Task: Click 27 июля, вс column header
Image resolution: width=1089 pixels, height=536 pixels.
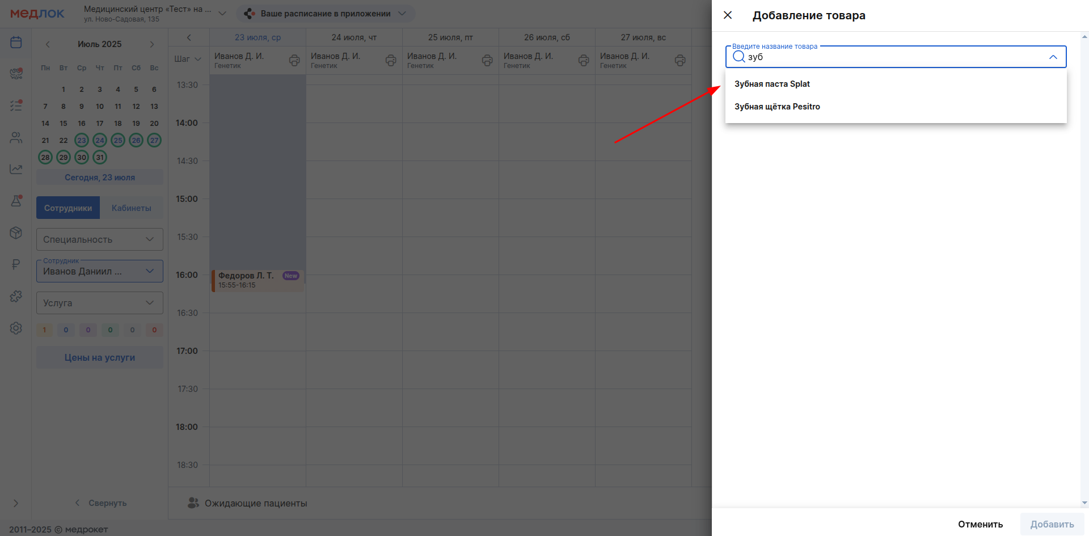Action: point(643,37)
